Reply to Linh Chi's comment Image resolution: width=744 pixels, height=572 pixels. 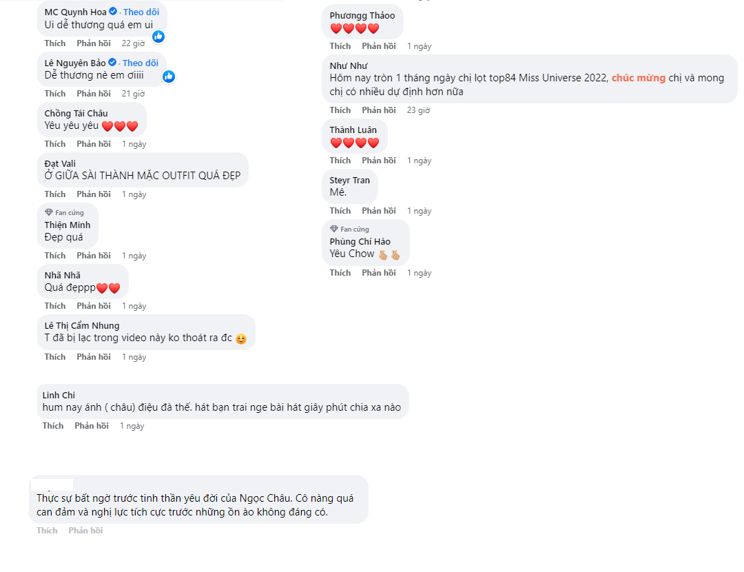[x=92, y=426]
